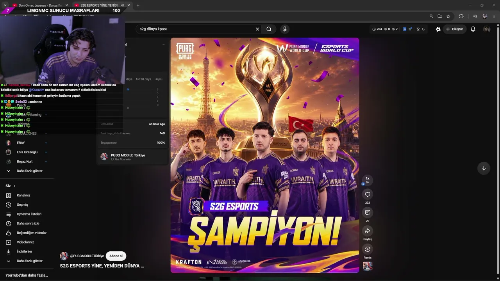Viewport: 500px width, 281px height.
Task: Open the extension list icon with blue dot
Action: coord(410,29)
